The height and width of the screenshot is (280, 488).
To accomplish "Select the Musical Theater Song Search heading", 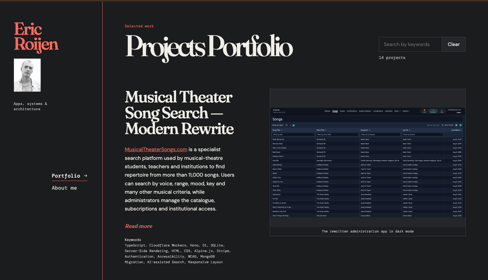I will pos(179,113).
